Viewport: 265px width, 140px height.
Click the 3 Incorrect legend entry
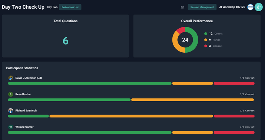point(213,46)
